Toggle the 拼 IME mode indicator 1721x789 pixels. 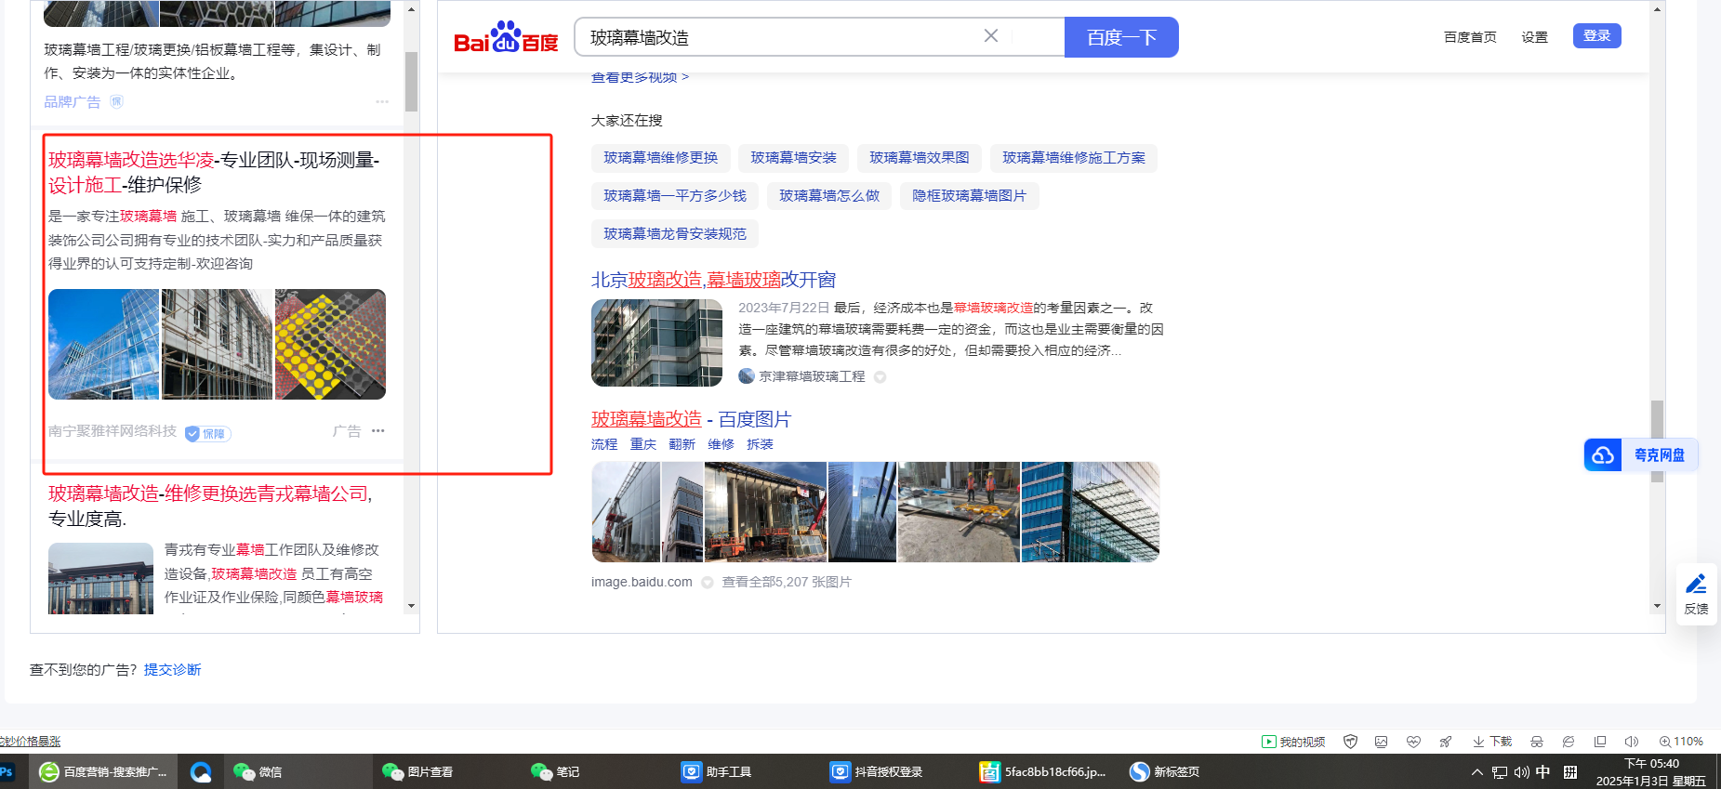pos(1570,772)
